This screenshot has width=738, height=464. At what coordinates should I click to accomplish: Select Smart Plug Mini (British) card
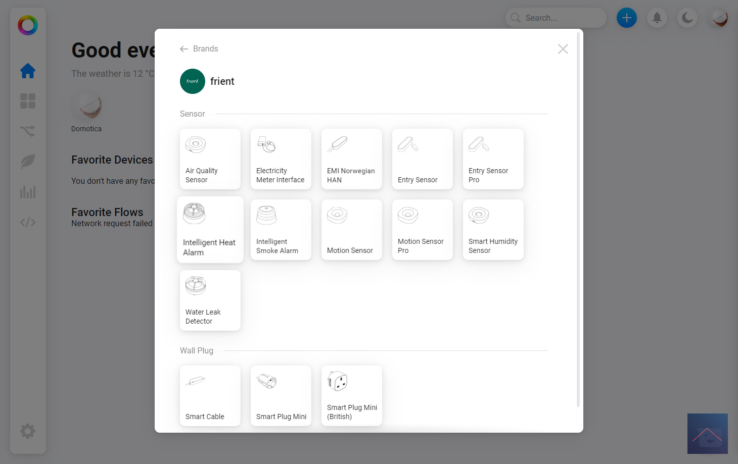coord(352,396)
